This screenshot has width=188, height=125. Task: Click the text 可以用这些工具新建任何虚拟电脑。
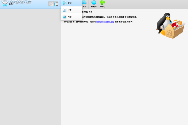[x=122, y=17]
